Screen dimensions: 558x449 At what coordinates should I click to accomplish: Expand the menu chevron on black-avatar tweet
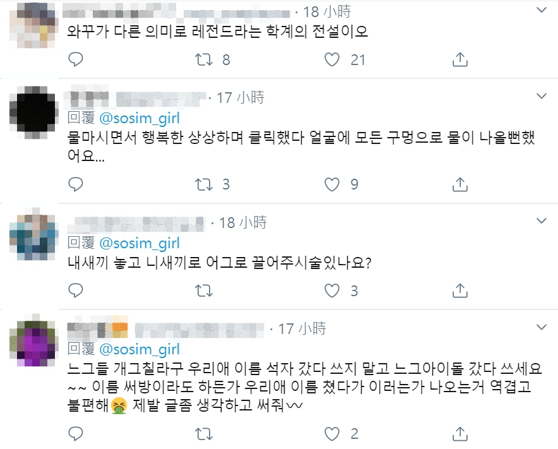542,97
